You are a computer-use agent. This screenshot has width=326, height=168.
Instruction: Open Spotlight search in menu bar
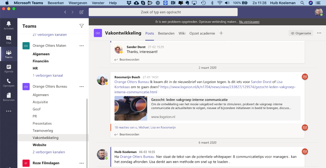(x=302, y=3)
